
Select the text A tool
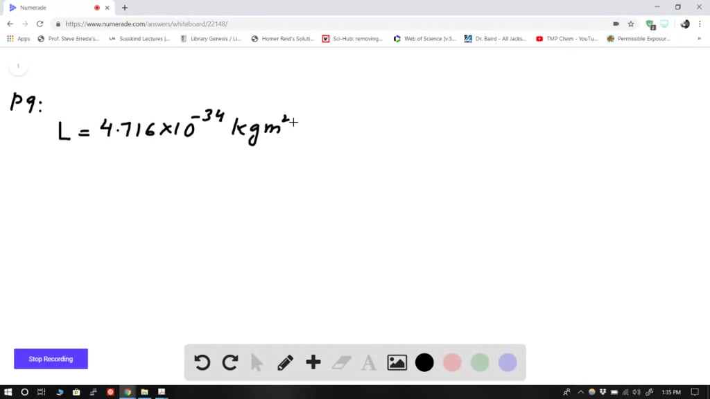click(x=369, y=362)
